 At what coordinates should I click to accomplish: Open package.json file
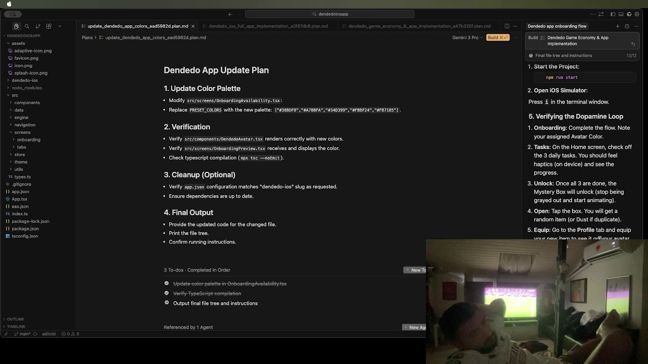click(25, 229)
